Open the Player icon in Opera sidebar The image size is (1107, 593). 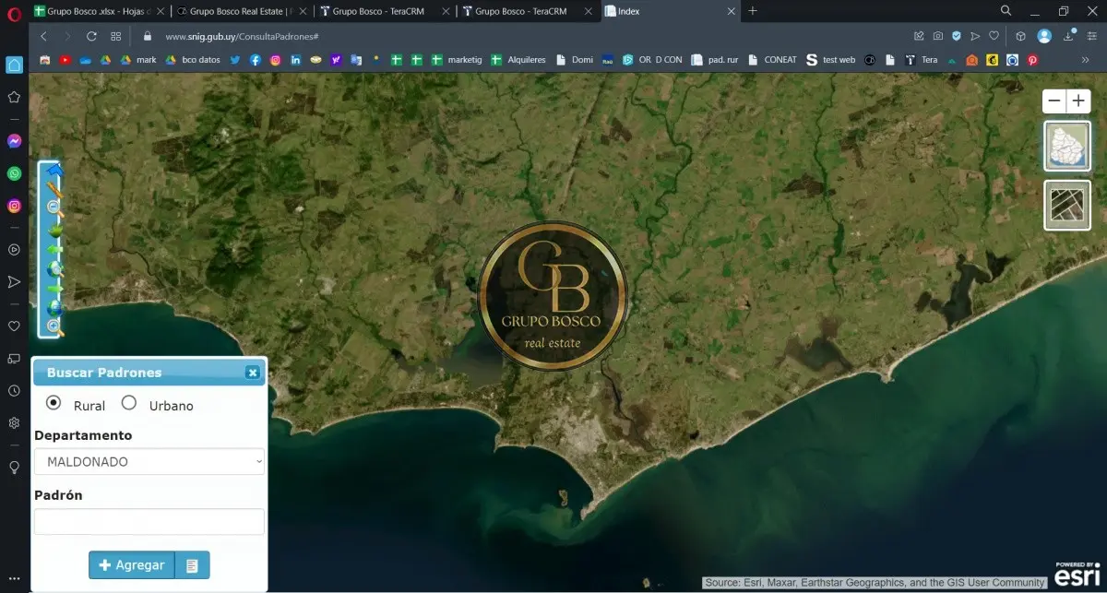pyautogui.click(x=14, y=249)
